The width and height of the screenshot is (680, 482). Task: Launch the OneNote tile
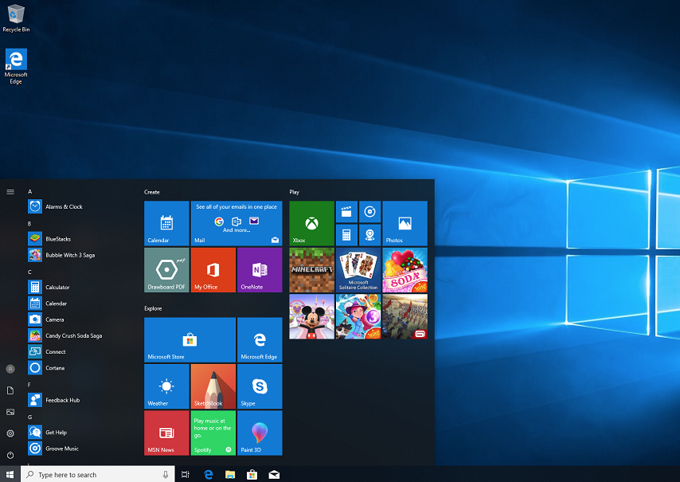tap(260, 270)
